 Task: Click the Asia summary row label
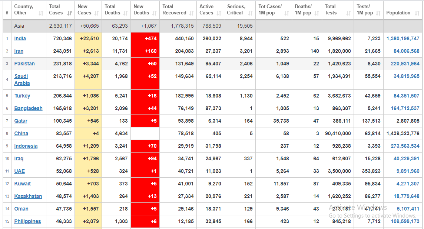click(19, 26)
